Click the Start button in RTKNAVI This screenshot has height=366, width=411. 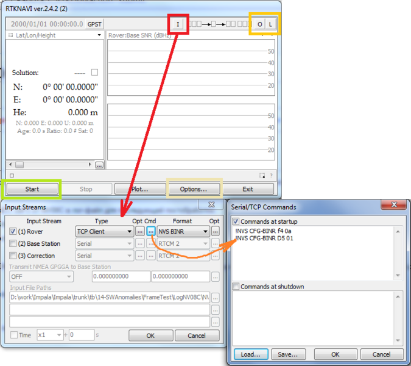pos(32,189)
